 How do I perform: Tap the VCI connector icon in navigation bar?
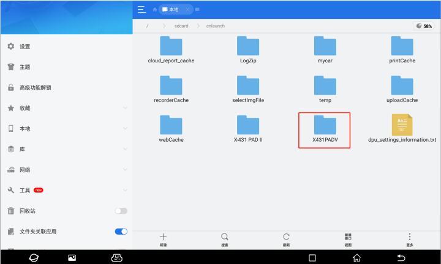pyautogui.click(x=117, y=257)
